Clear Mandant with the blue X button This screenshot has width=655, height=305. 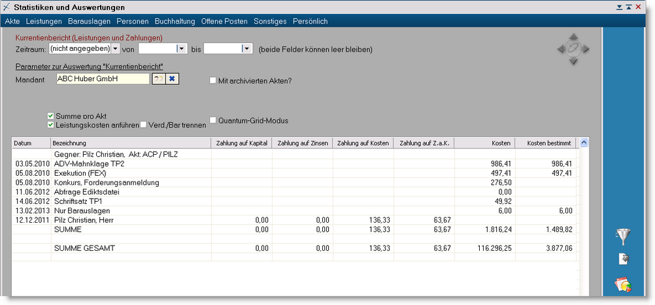(x=172, y=79)
